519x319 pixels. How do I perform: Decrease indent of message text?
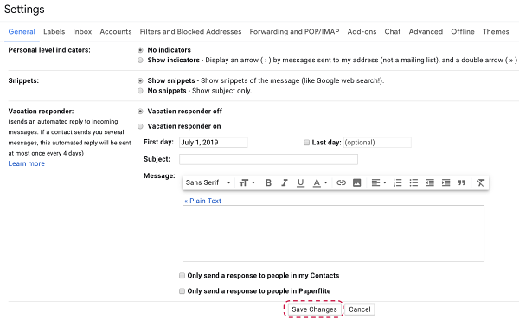click(430, 182)
